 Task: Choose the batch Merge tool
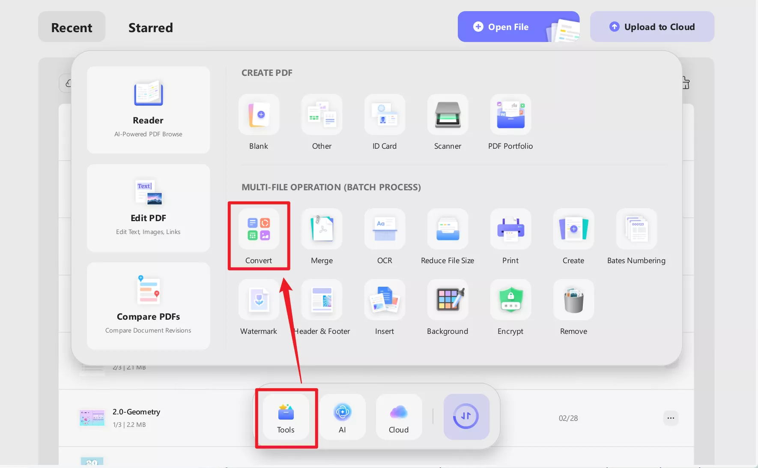[322, 229]
